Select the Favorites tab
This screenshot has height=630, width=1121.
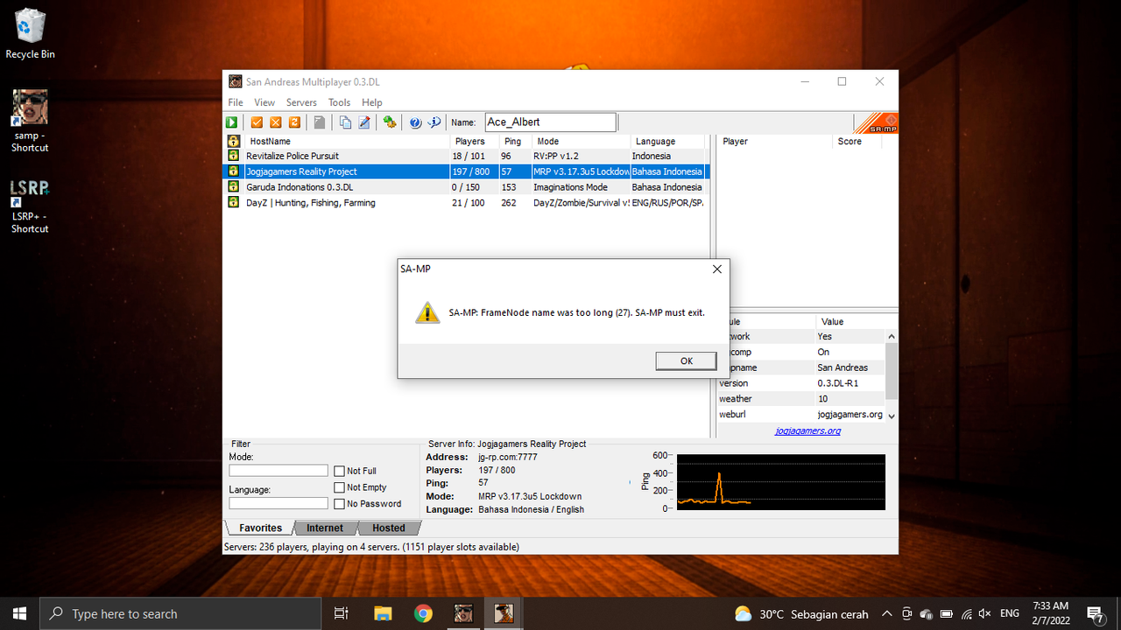click(x=261, y=528)
